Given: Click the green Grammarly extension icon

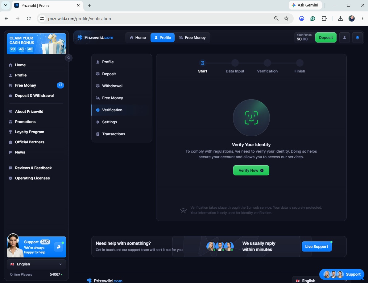Looking at the screenshot, I should point(312,18).
